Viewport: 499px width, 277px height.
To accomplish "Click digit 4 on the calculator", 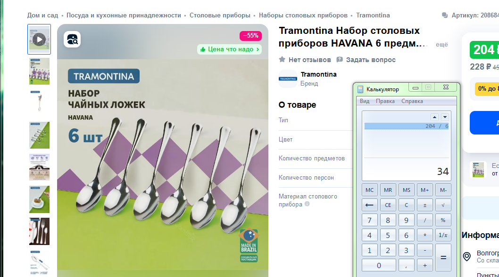I will point(369,235).
